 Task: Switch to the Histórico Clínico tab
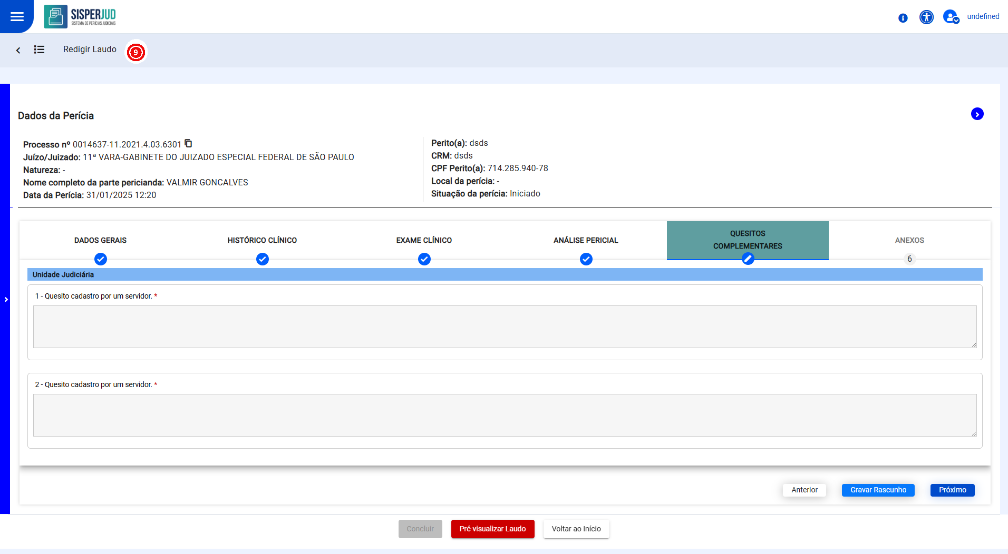[262, 240]
